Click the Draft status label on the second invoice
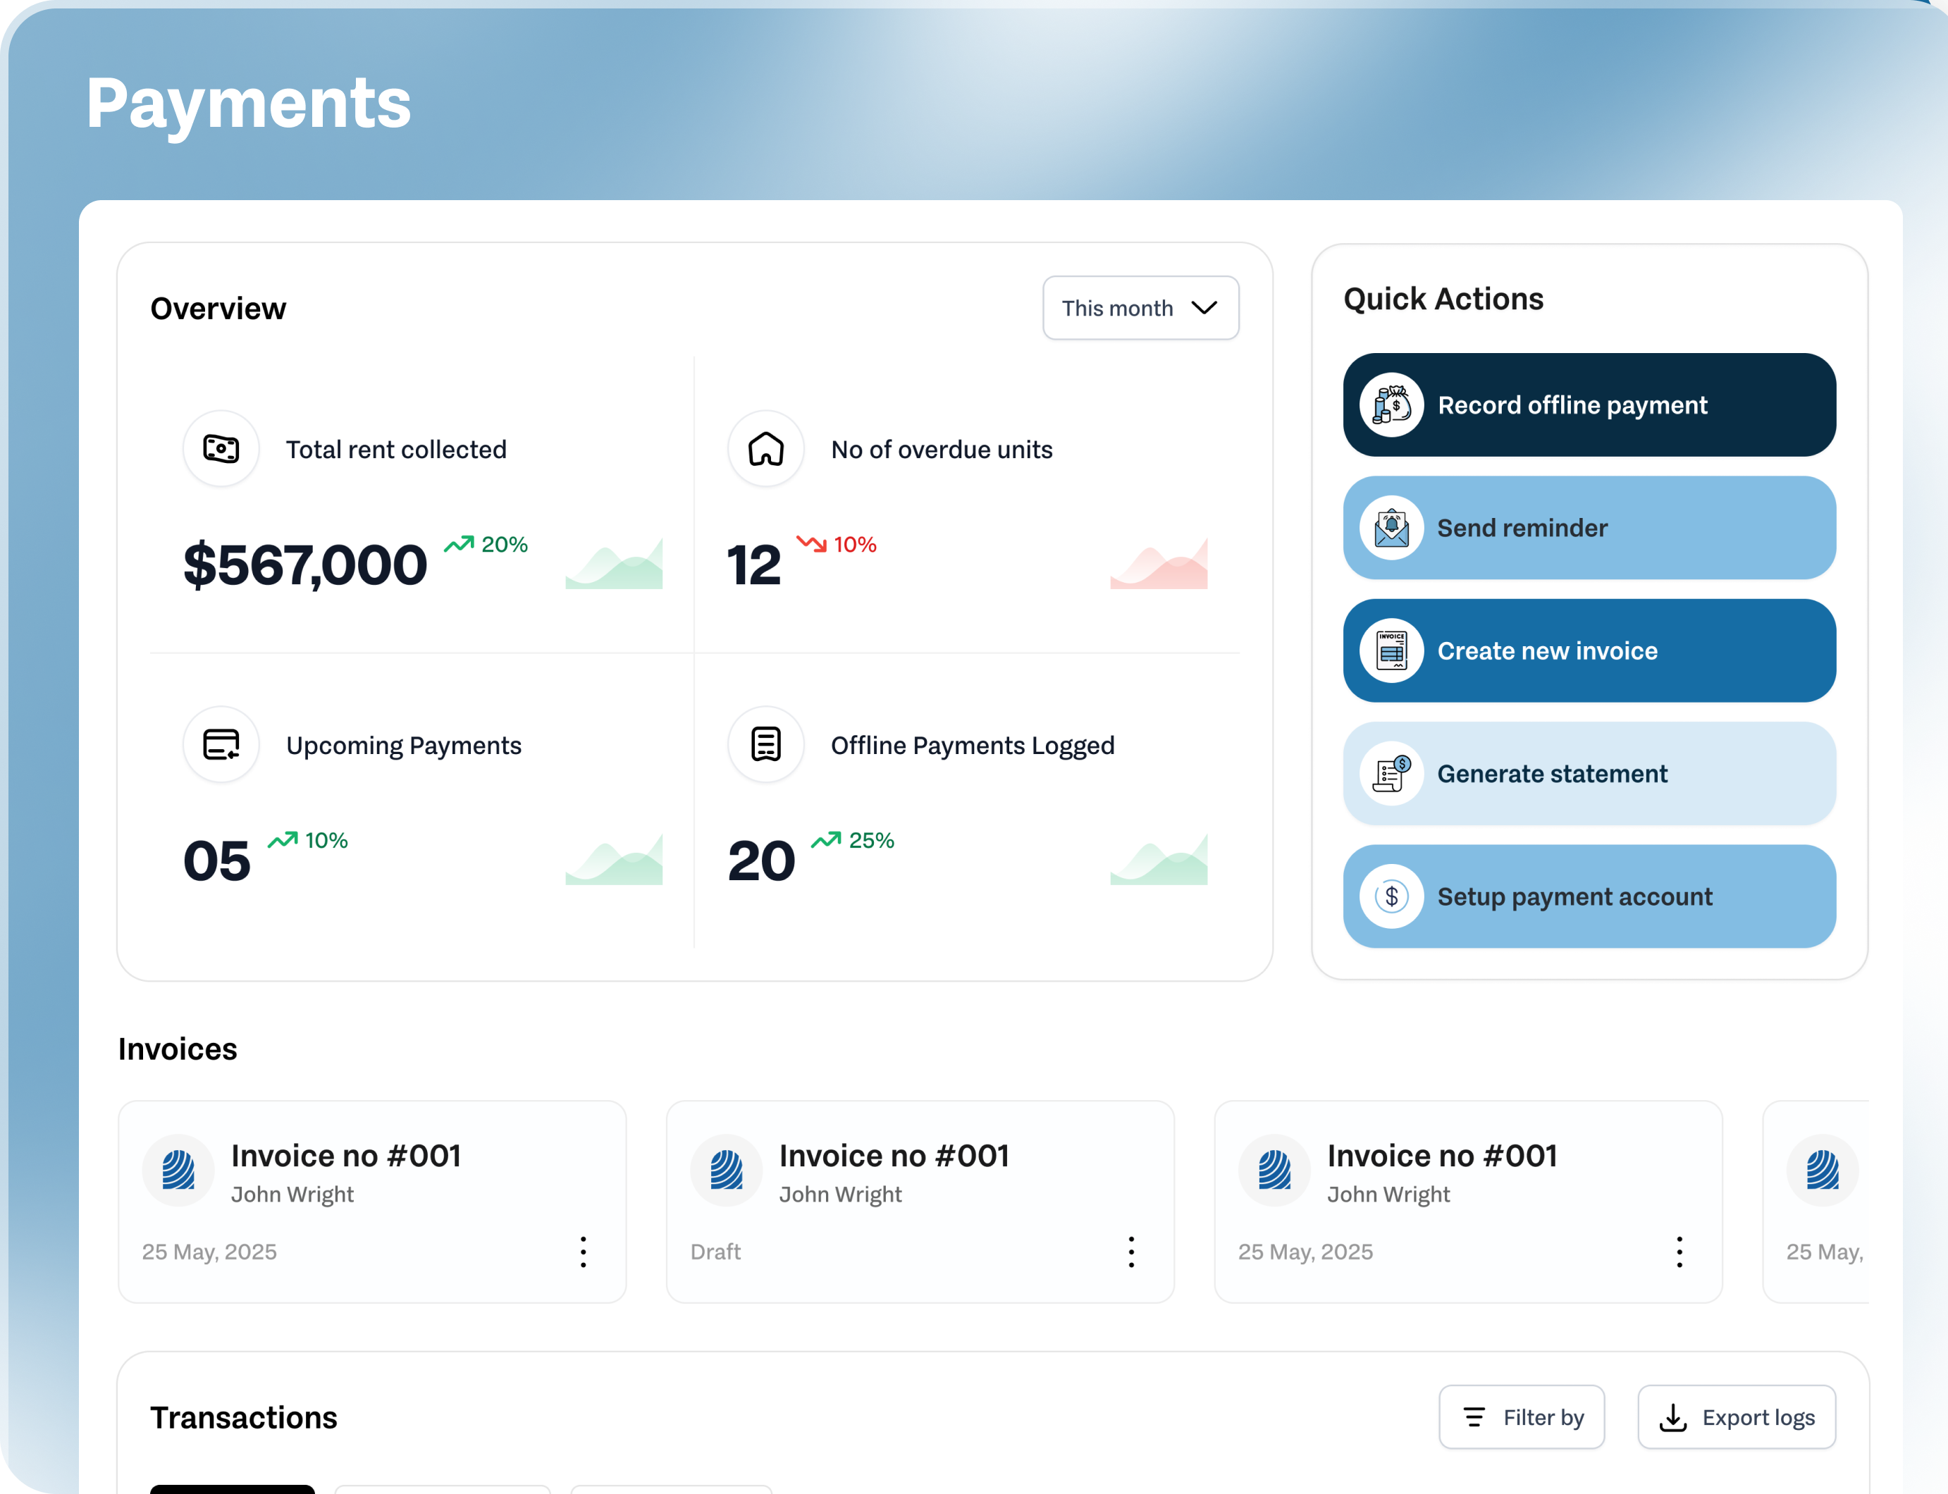This screenshot has width=1948, height=1494. tap(715, 1252)
